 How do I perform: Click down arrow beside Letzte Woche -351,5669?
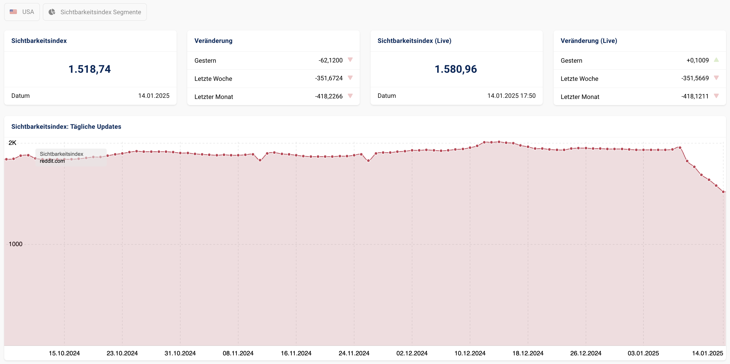716,78
